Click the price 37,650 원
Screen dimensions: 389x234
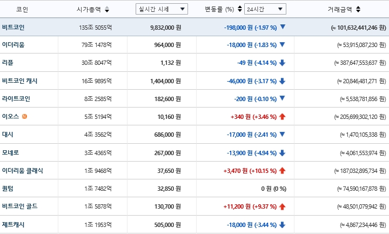tap(169, 171)
